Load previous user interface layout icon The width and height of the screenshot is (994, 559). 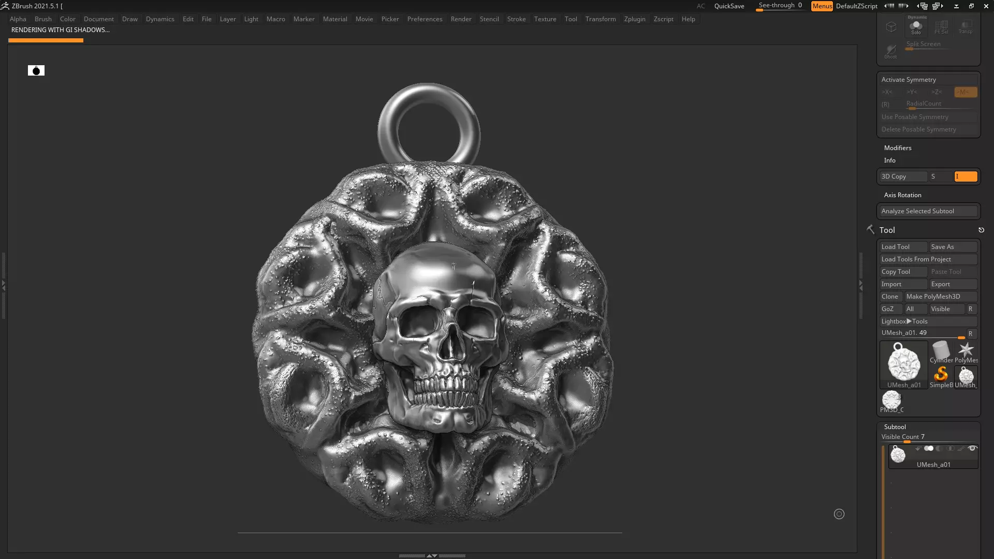(923, 6)
